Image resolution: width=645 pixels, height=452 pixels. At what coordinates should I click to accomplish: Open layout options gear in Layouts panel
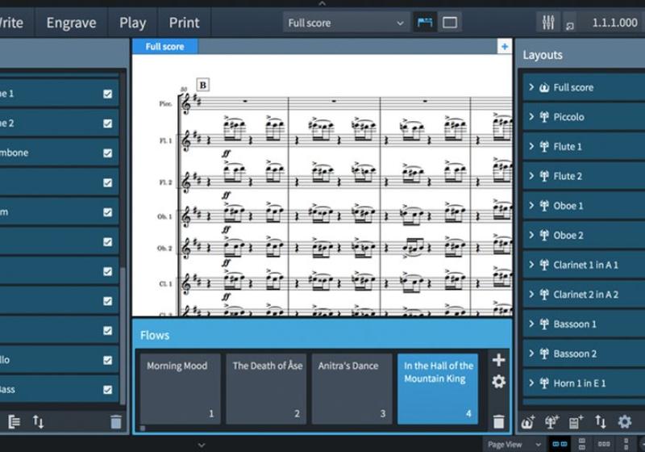coord(625,421)
